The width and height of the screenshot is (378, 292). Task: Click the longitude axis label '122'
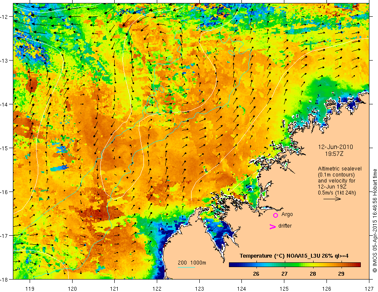[x=157, y=289]
